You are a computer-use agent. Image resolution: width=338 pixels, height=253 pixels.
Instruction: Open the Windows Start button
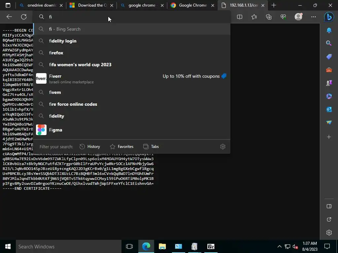(8, 246)
